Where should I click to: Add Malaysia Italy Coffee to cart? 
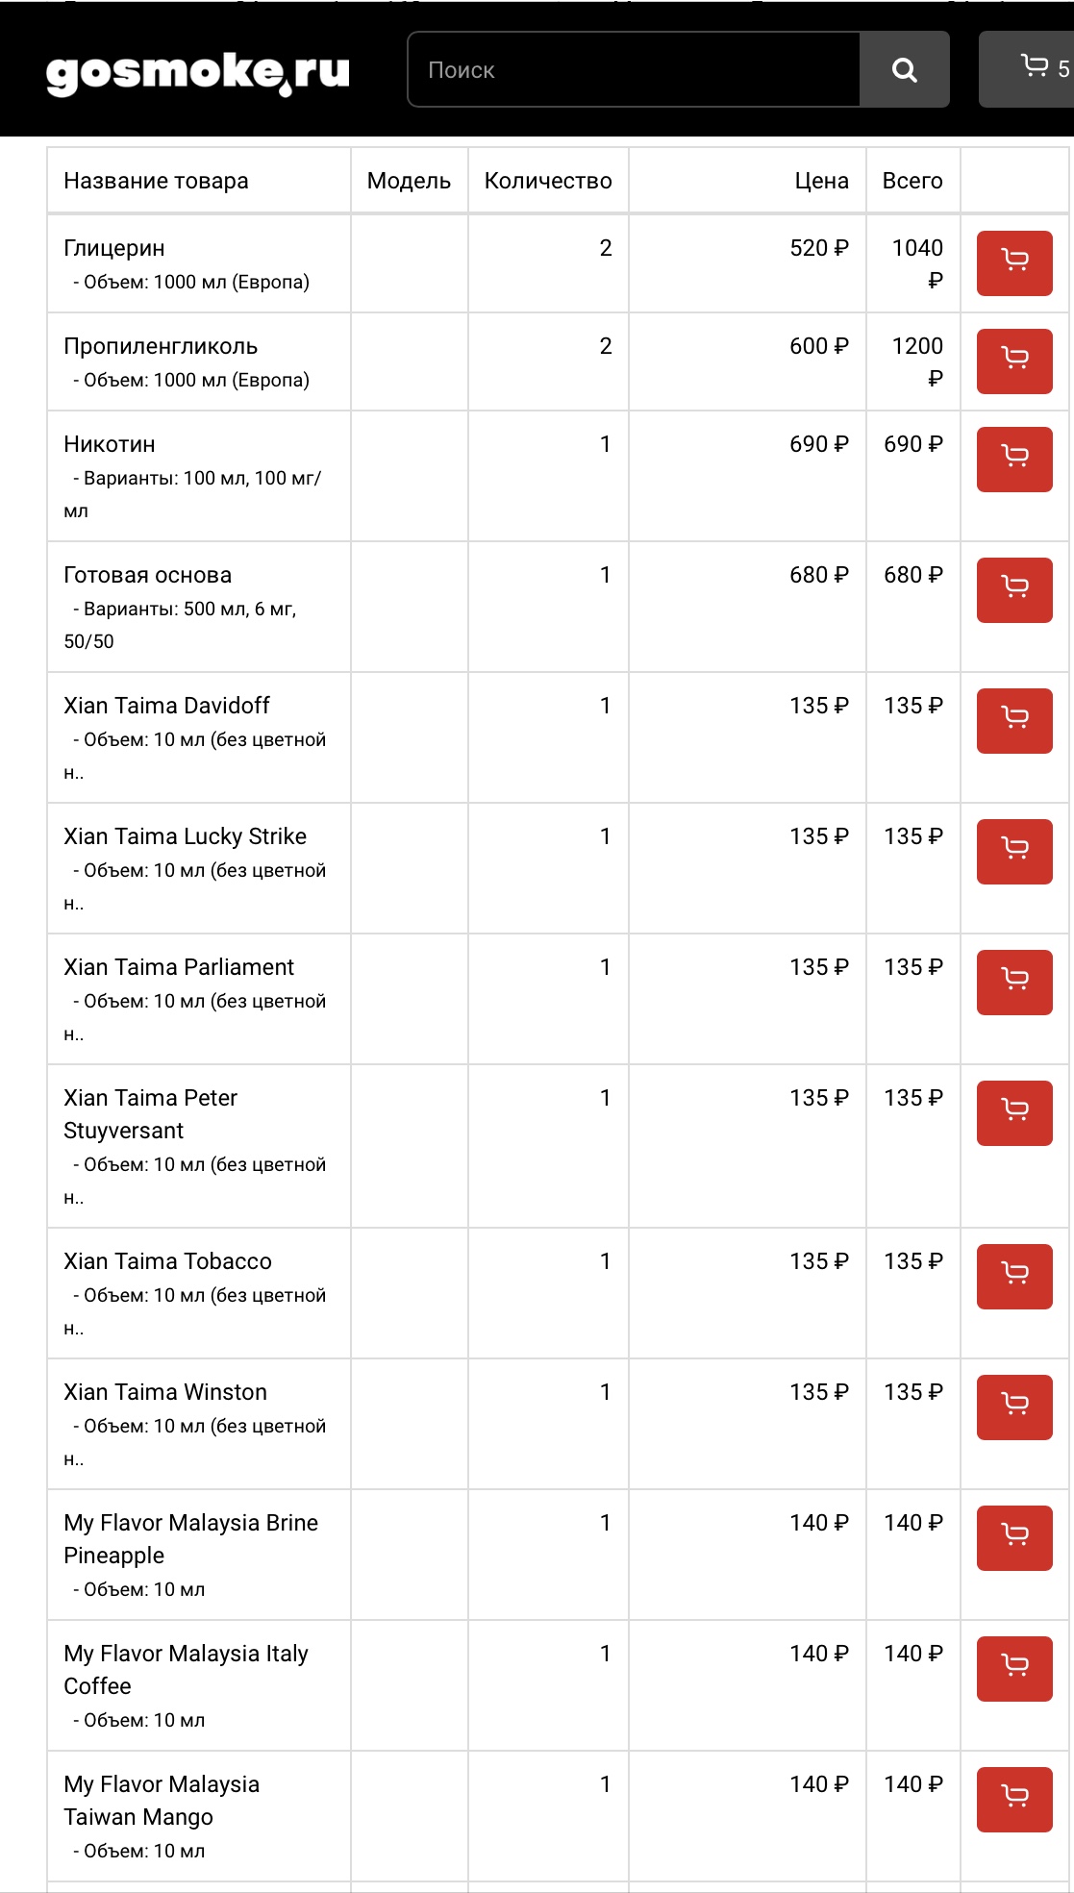click(x=1014, y=1668)
